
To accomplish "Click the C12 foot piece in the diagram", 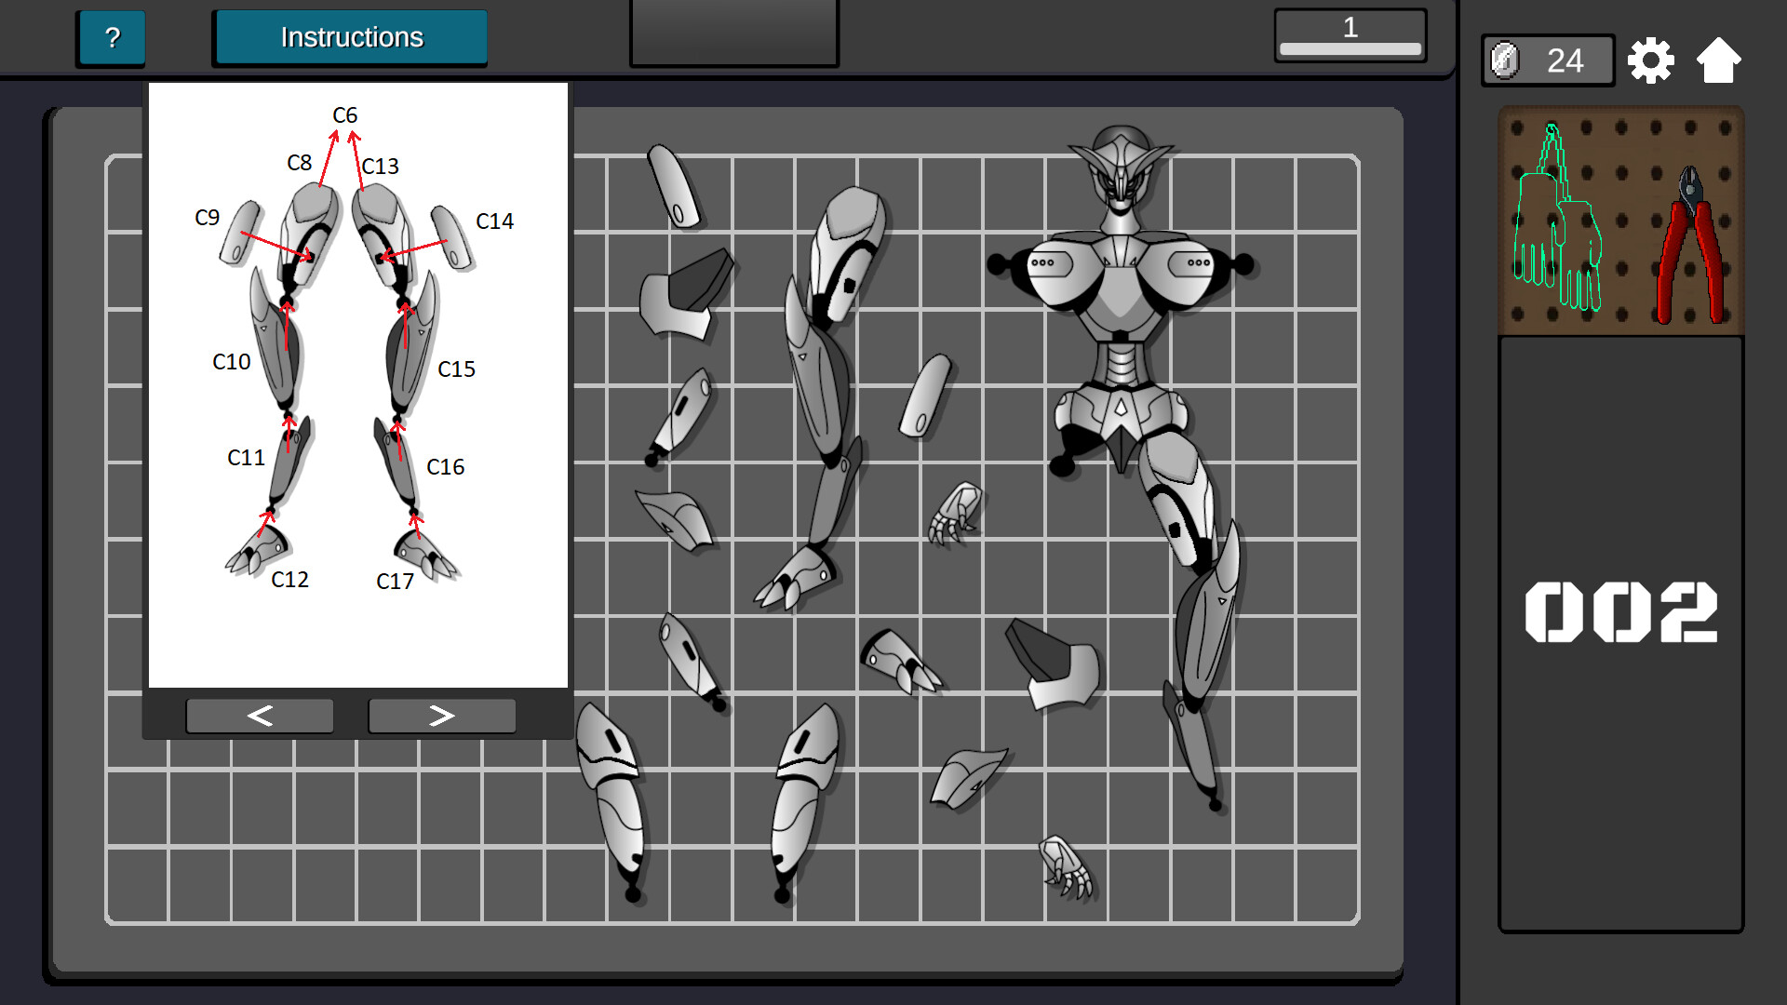I will (x=259, y=549).
